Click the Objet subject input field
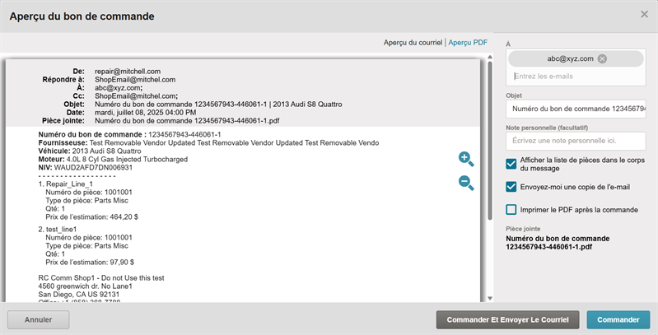The height and width of the screenshot is (335, 658). (575, 109)
